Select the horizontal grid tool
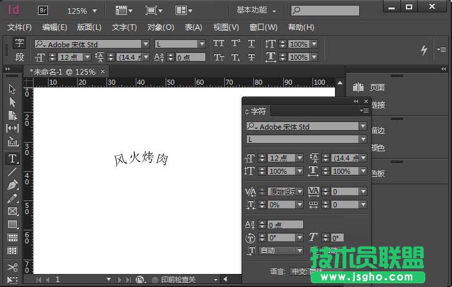 point(12,237)
